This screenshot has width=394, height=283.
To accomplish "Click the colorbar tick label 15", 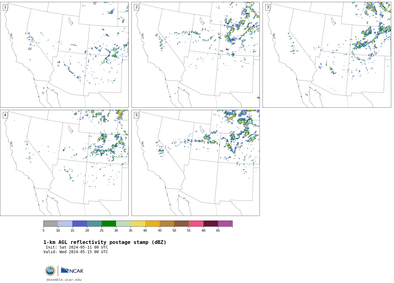I will pos(72,230).
